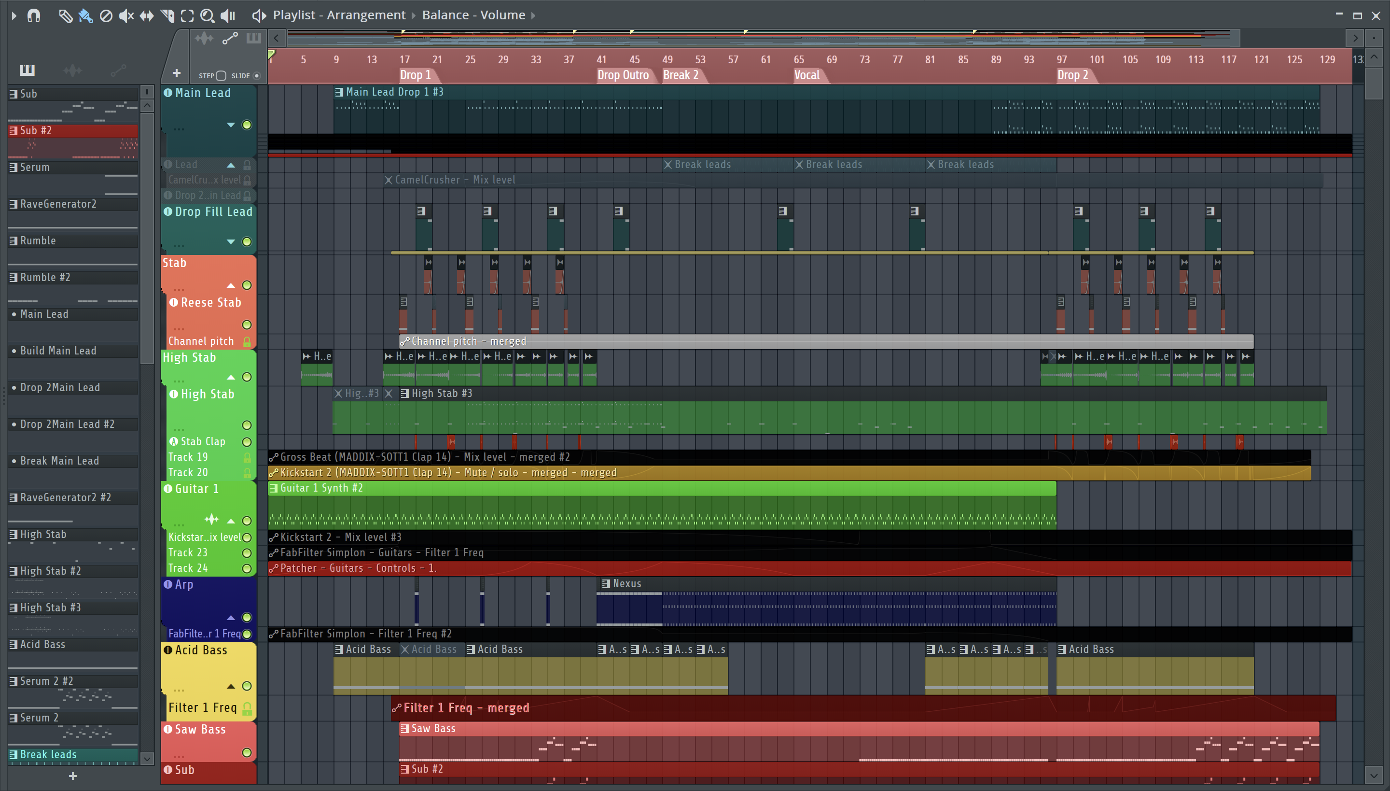Expand the Stab track group arrow
The height and width of the screenshot is (791, 1390).
coord(231,286)
